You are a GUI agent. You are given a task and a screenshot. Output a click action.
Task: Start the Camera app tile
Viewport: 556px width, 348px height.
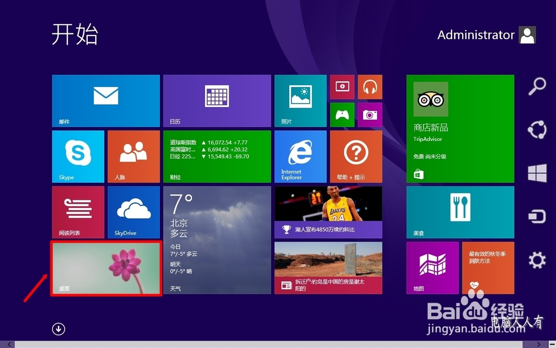tap(370, 114)
